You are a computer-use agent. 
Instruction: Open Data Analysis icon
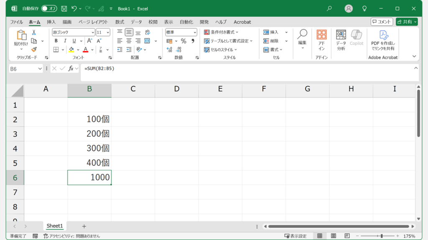[341, 40]
